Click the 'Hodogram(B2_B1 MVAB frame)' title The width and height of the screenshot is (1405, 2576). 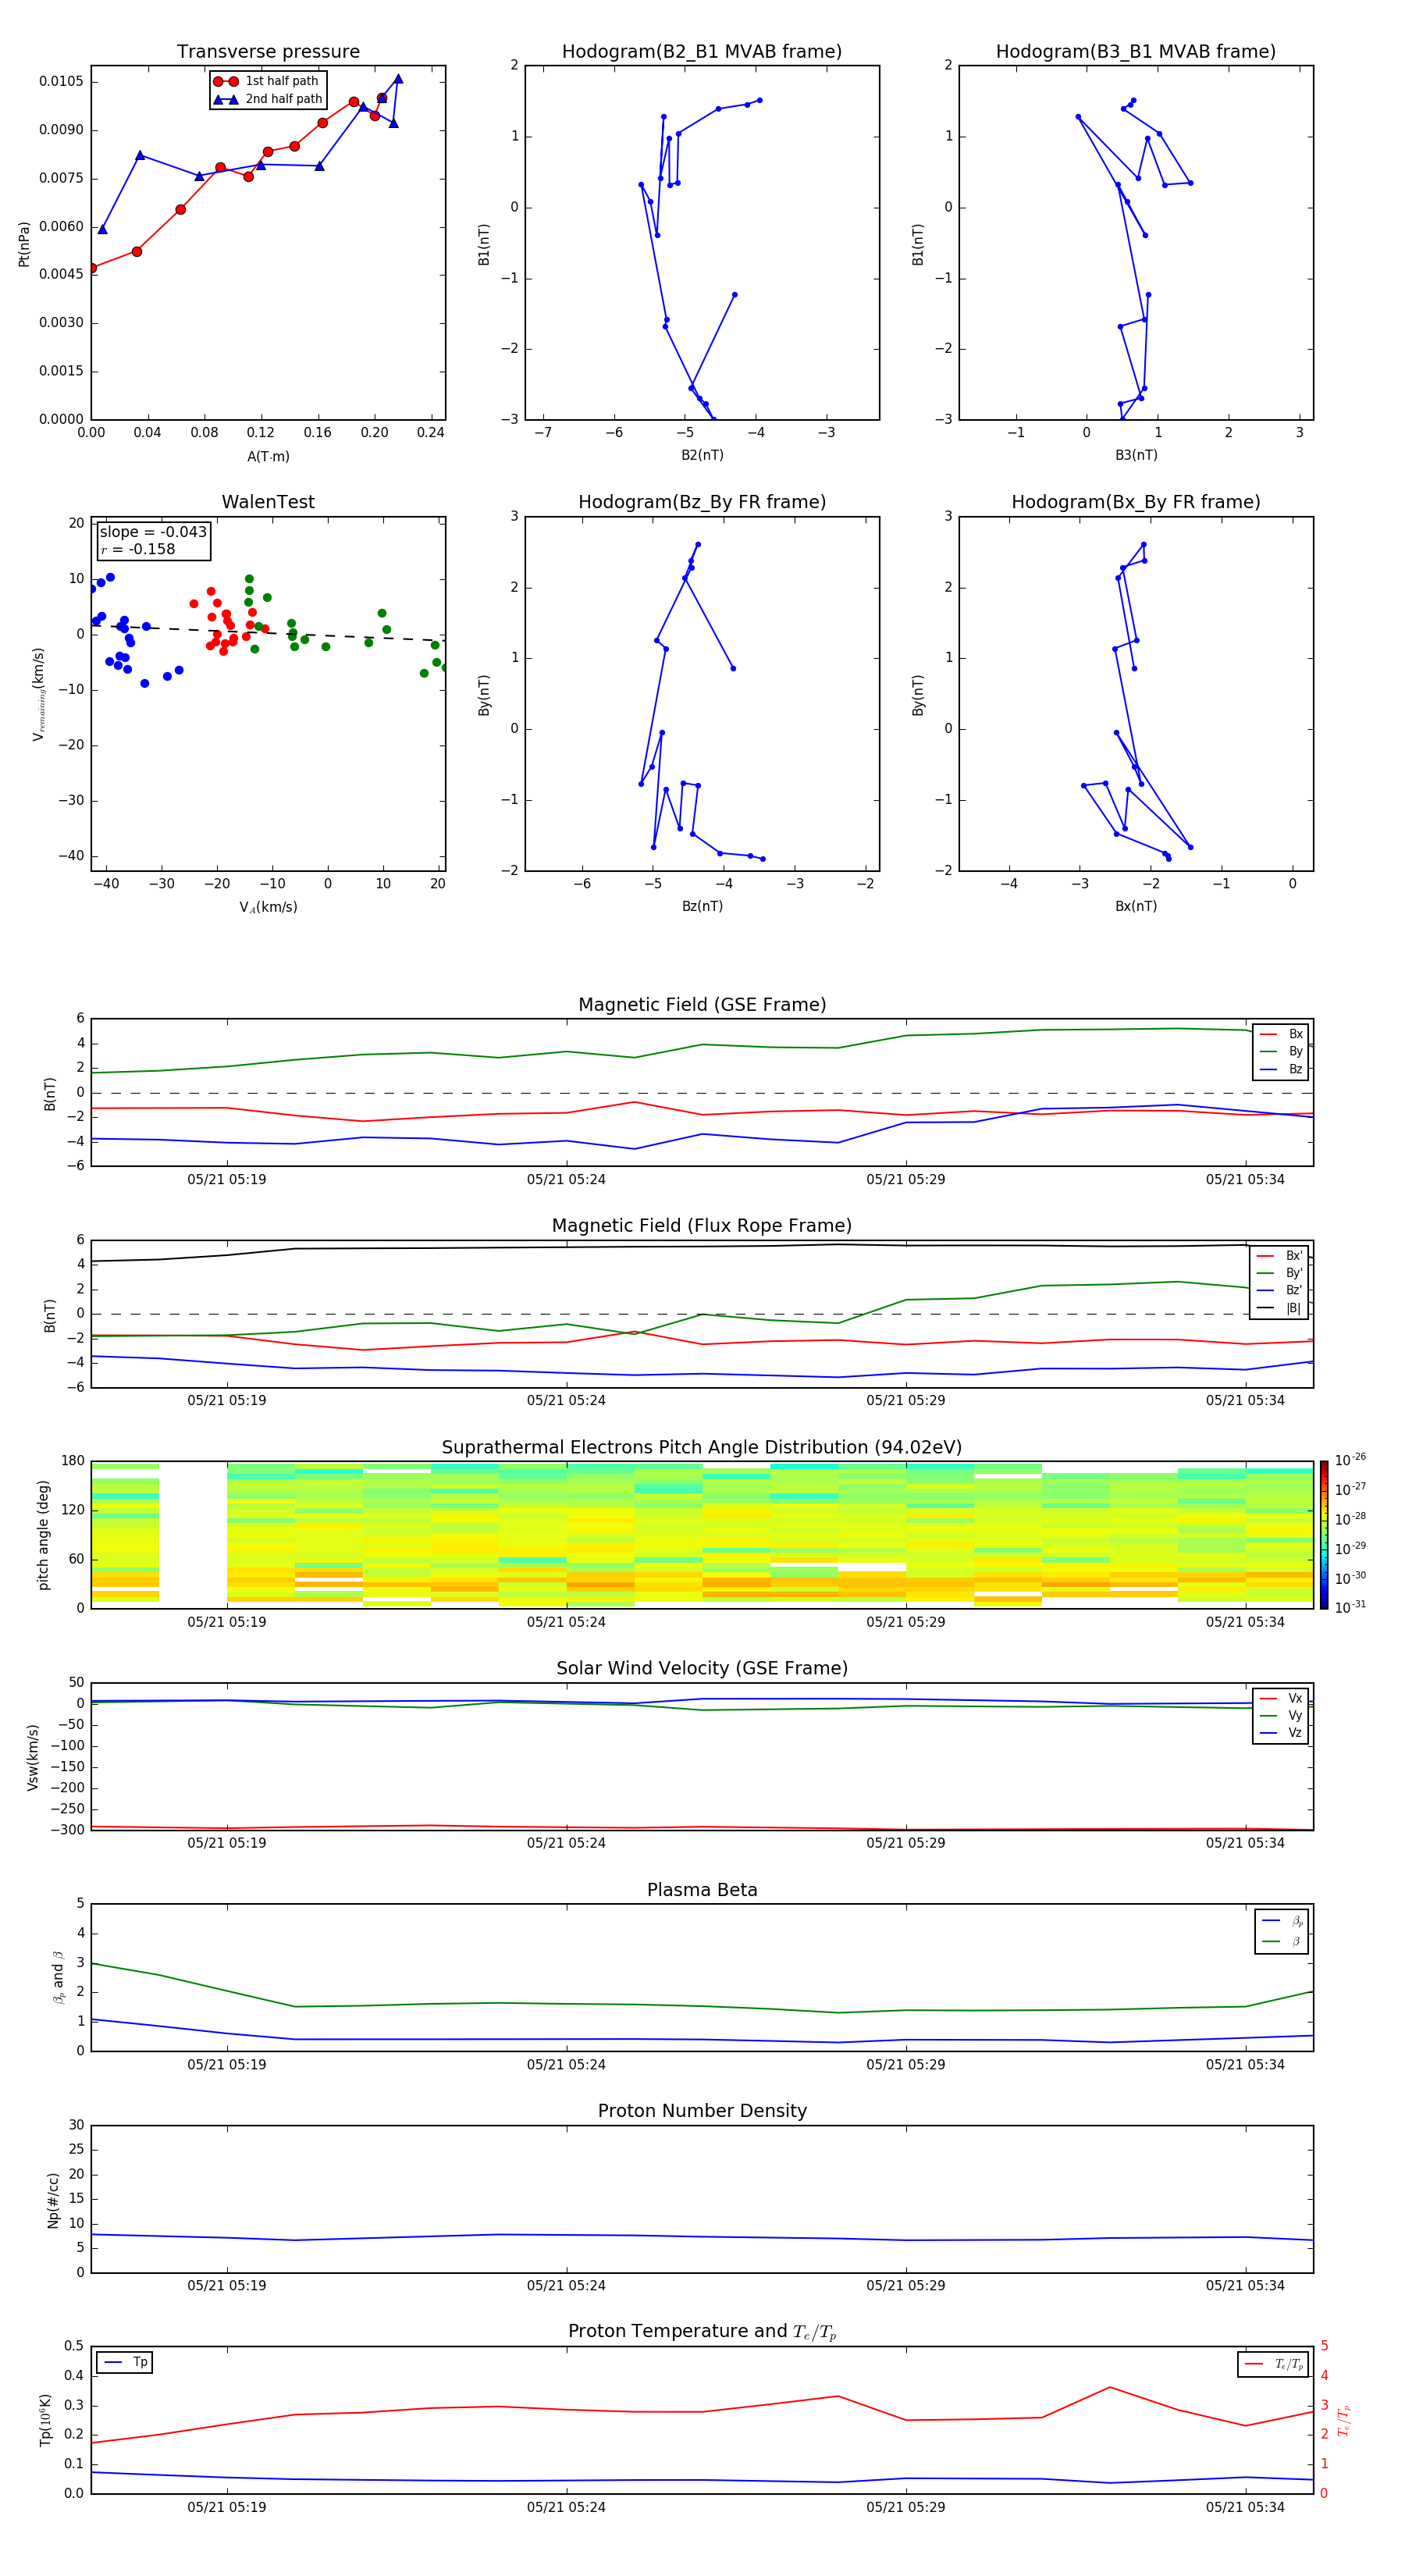click(x=702, y=52)
